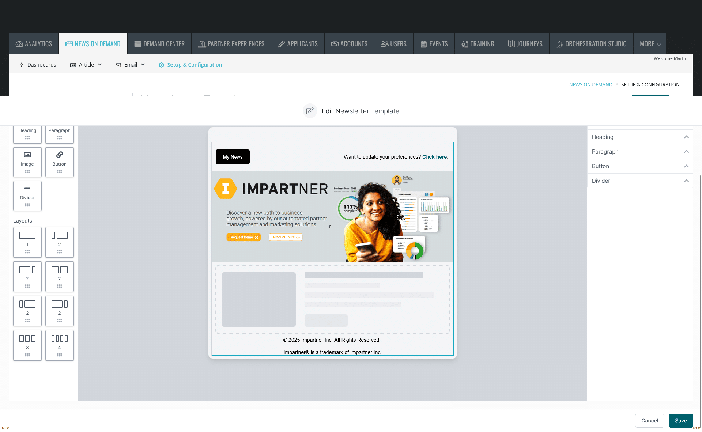This screenshot has width=702, height=432.
Task: Click the News on Demand breadcrumb link
Action: [x=590, y=84]
